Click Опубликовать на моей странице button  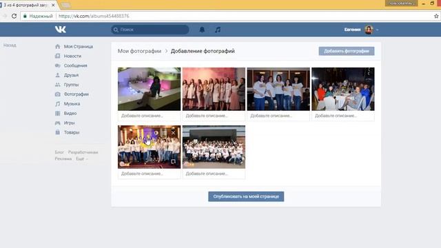246,196
